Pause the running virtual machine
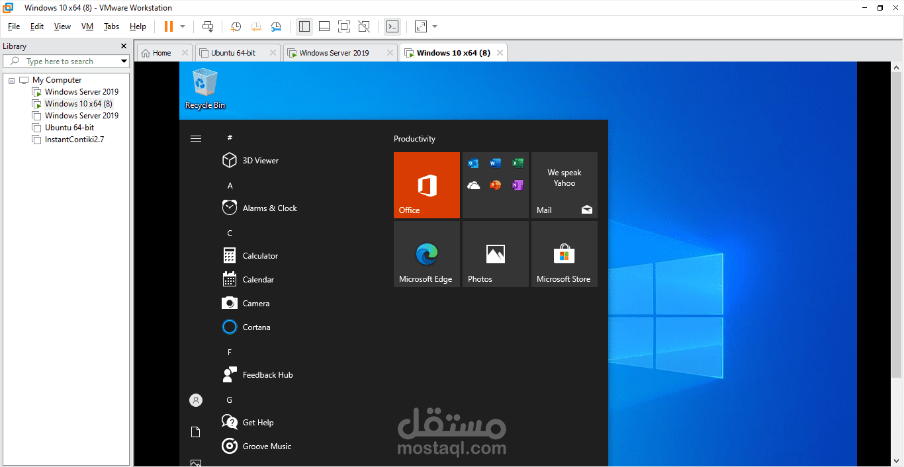This screenshot has width=904, height=467. tap(168, 26)
